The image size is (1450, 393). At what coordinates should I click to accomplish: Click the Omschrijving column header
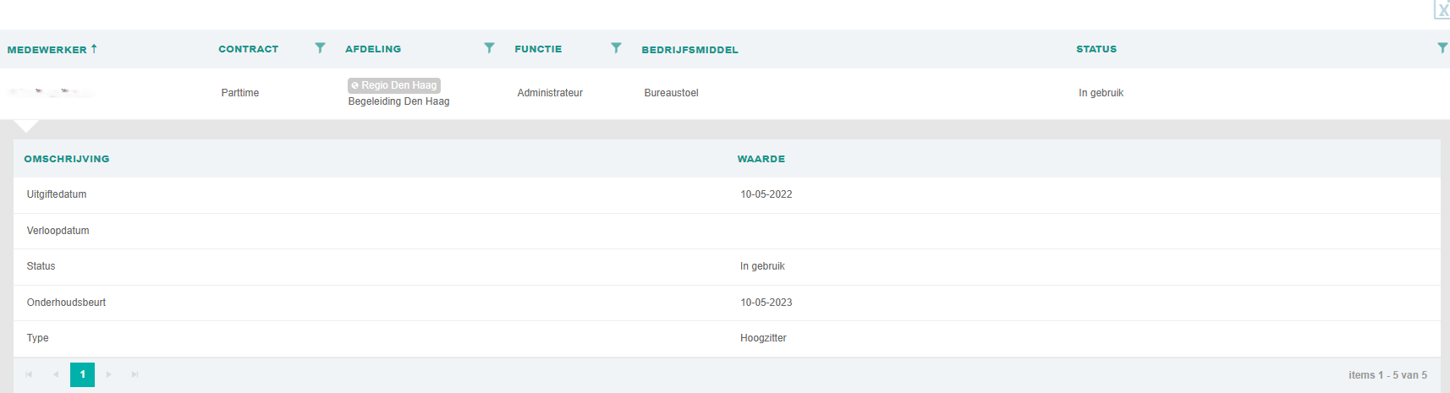click(x=67, y=159)
